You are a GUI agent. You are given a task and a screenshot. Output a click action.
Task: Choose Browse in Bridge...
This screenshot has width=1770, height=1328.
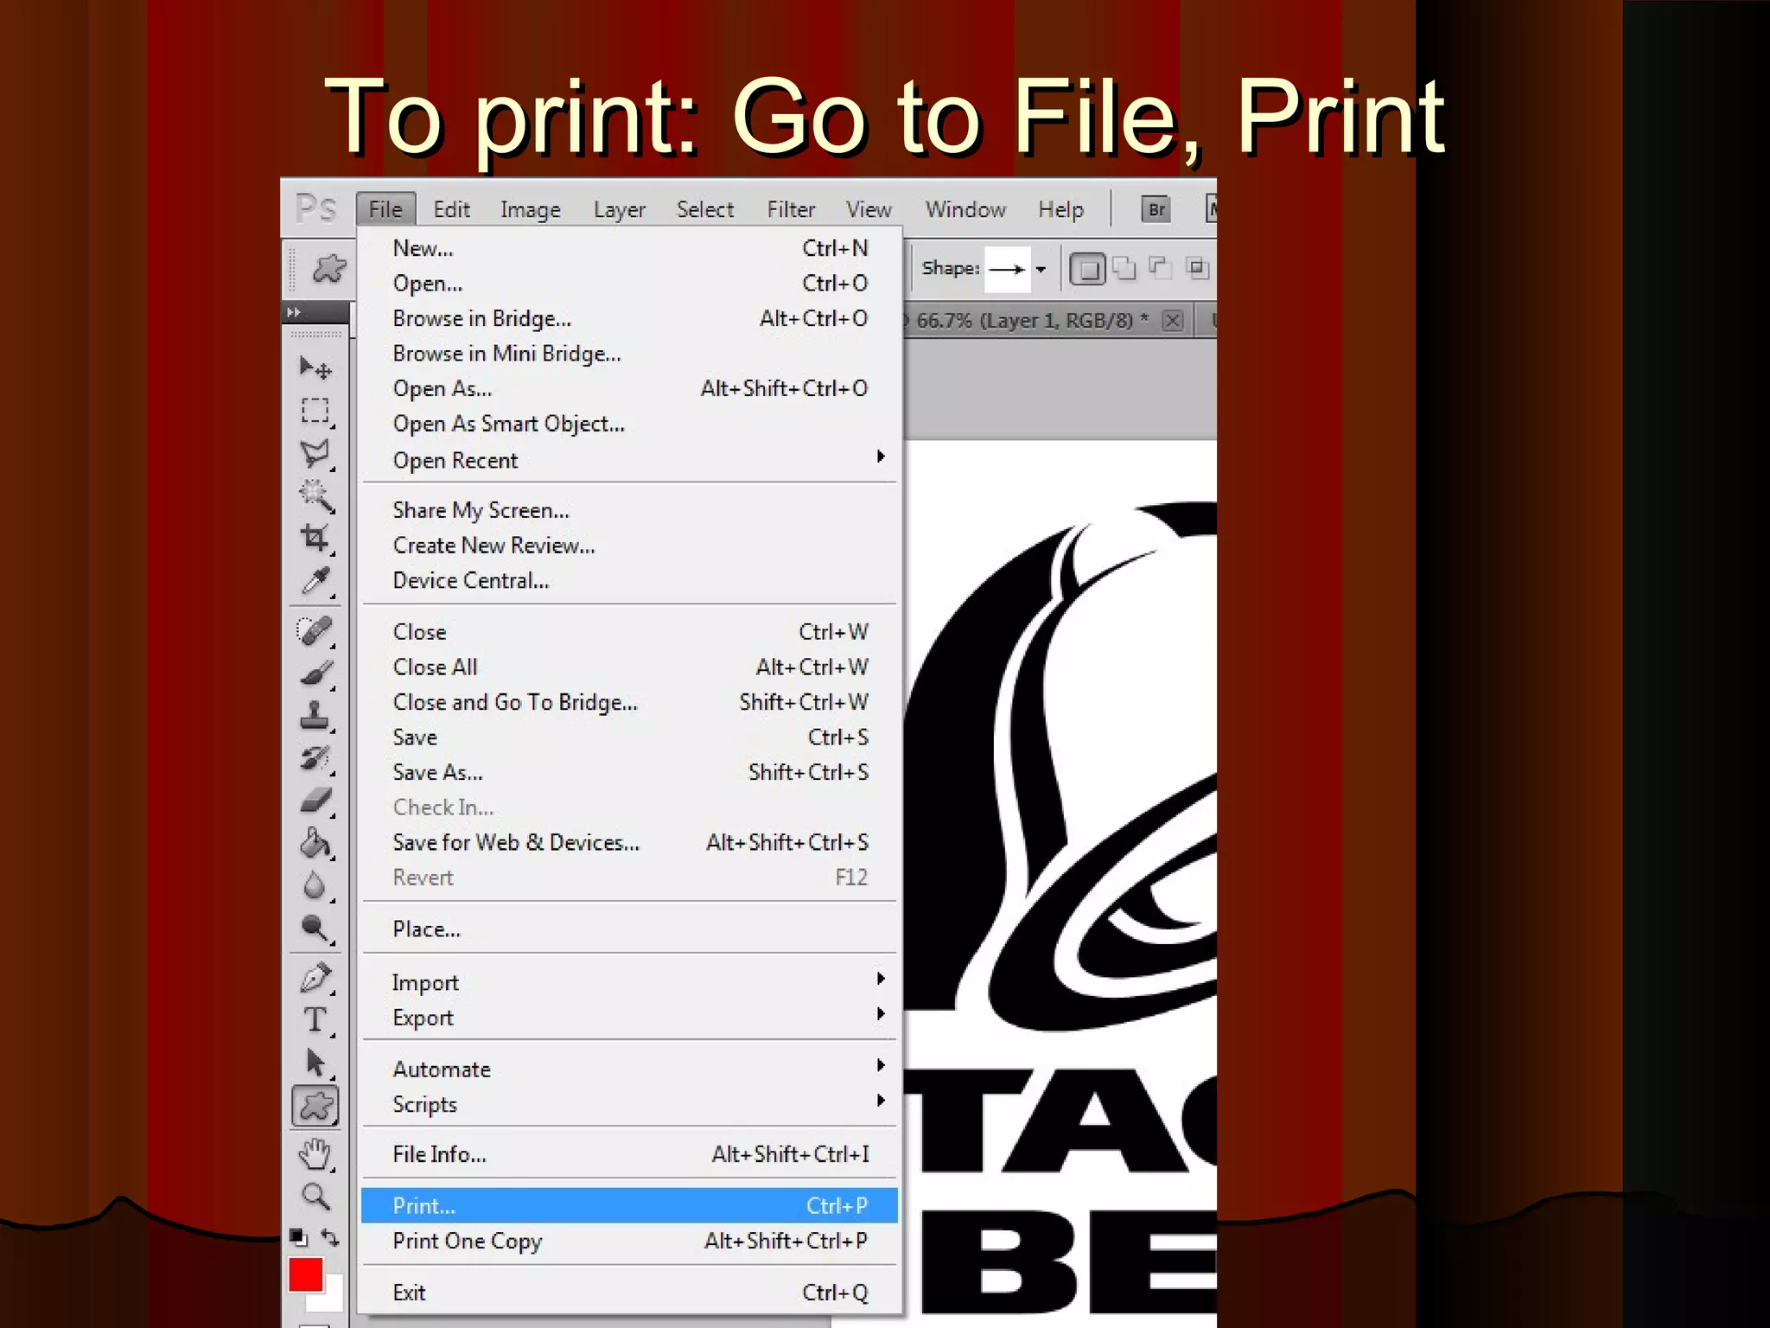(629, 318)
